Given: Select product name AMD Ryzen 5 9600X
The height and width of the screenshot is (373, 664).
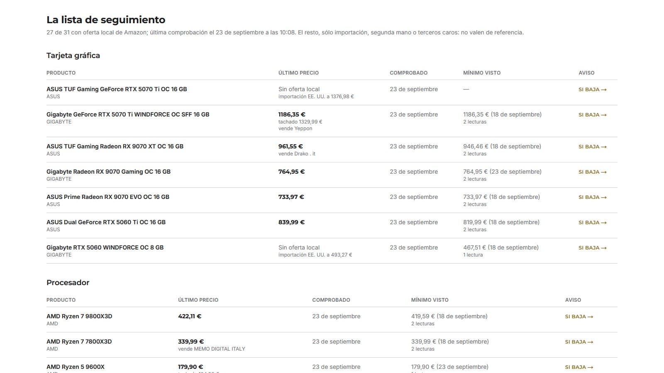Looking at the screenshot, I should pos(76,367).
